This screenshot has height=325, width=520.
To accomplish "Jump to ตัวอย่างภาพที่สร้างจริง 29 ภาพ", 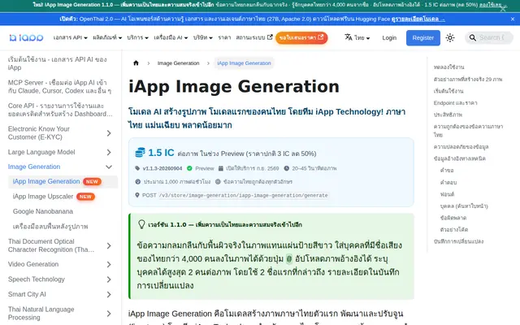I will click(x=468, y=80).
